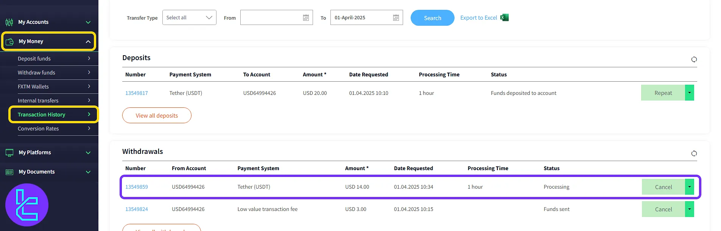The height and width of the screenshot is (231, 721).
Task: Open the Transfer Type Select all dropdown
Action: click(x=189, y=17)
